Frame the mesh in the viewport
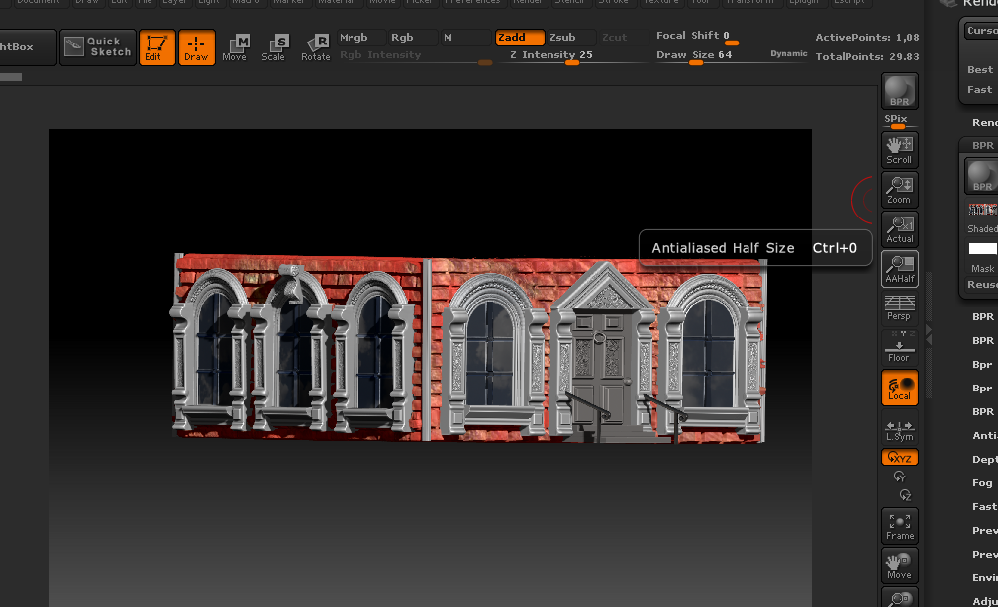This screenshot has height=607, width=998. tap(899, 526)
